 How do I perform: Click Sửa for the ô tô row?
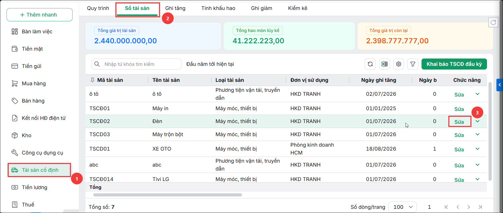click(x=459, y=95)
